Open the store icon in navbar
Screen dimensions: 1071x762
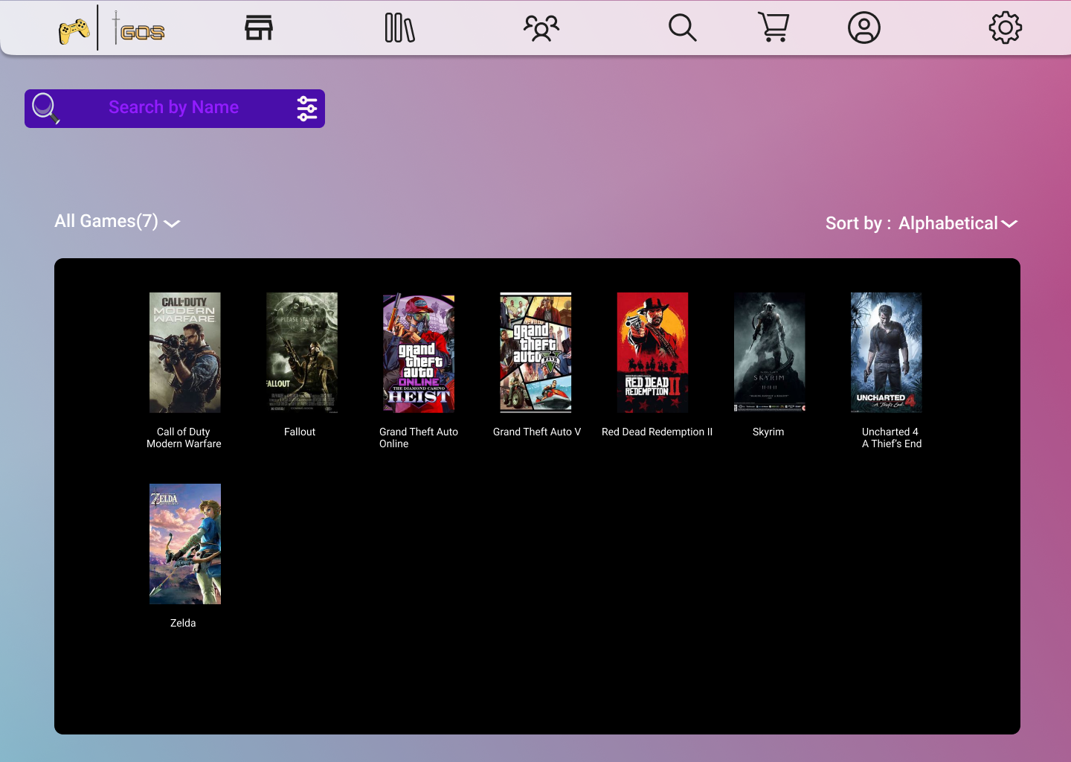[x=259, y=28]
